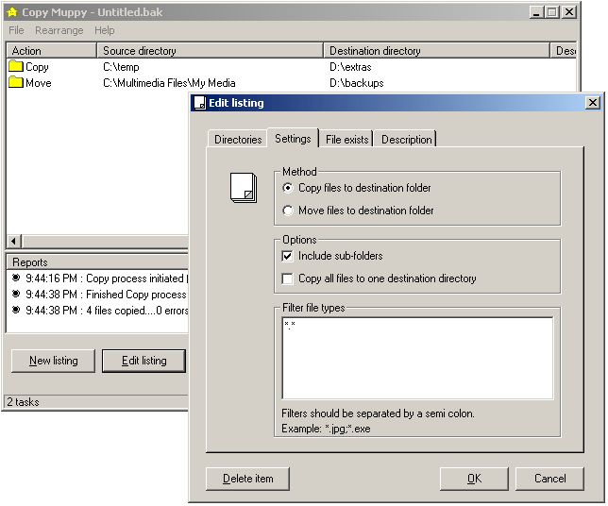Open the File menu
Viewport: 608px width, 506px height.
[x=16, y=30]
